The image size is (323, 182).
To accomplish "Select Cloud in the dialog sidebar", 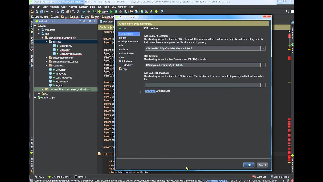I will 122,57.
